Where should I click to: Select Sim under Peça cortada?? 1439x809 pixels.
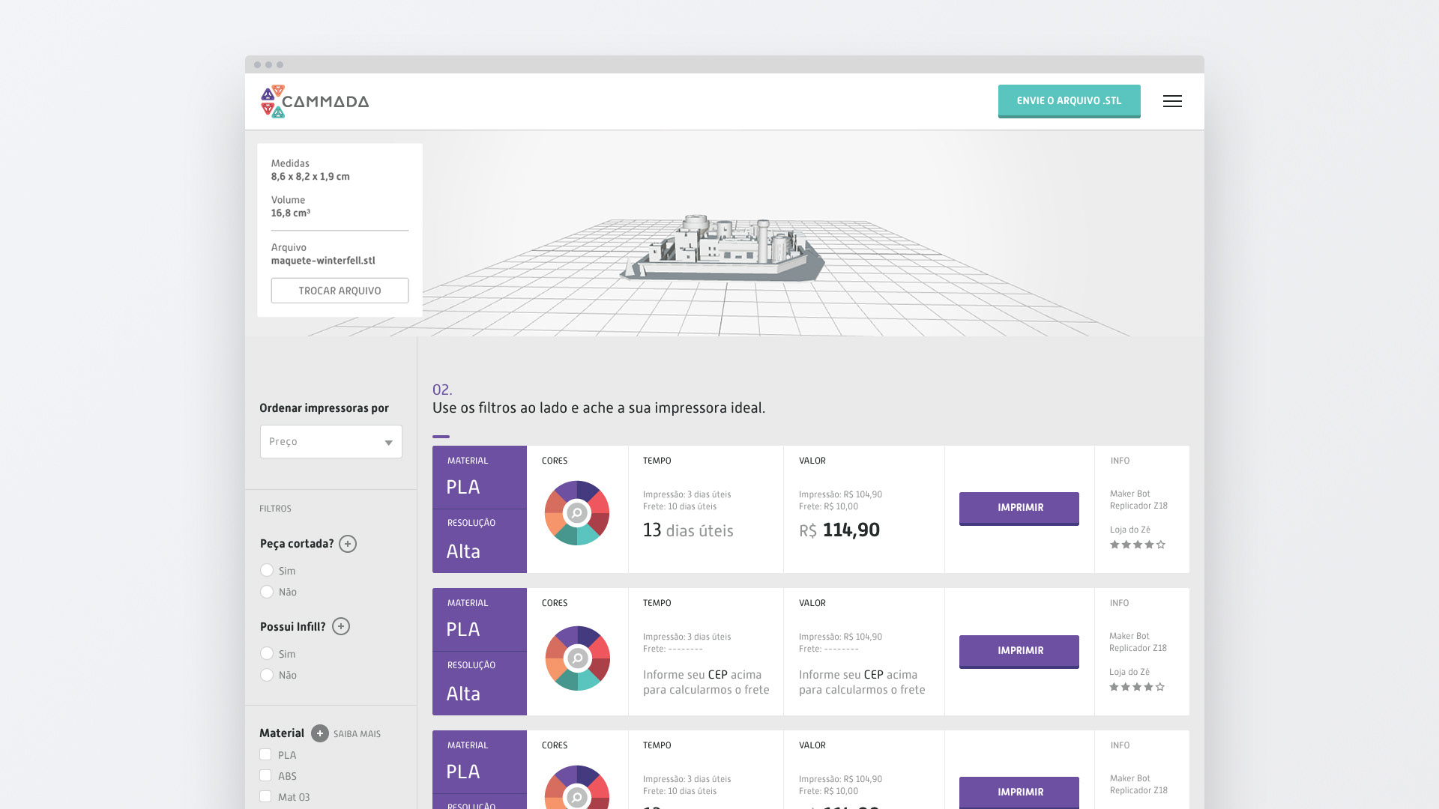tap(267, 570)
